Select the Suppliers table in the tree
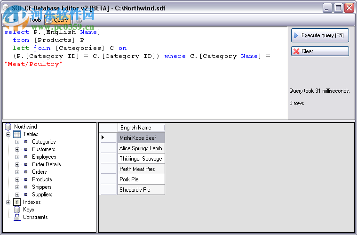 click(x=42, y=194)
